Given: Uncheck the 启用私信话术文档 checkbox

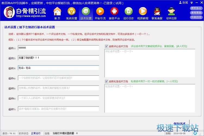Looking at the screenshot, I should [x=106, y=81].
